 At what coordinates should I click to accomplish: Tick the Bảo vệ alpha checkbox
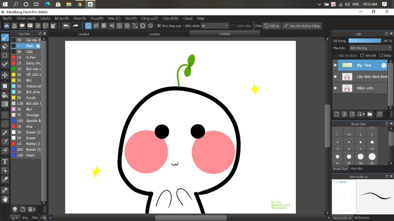tap(336, 55)
